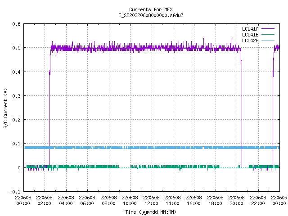Screen dimensions: 288x216
Task: Click the blue LCL42B legend line sample
Action: click(268, 40)
